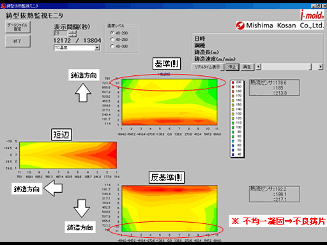Click the 170 legend color swatch
The height and width of the screenshot is (245, 327).
pos(233,96)
